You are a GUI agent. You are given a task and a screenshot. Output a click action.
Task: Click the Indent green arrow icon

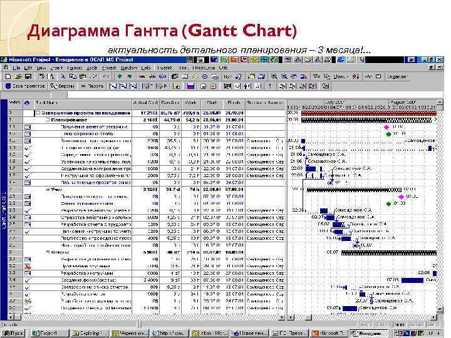pos(130,76)
